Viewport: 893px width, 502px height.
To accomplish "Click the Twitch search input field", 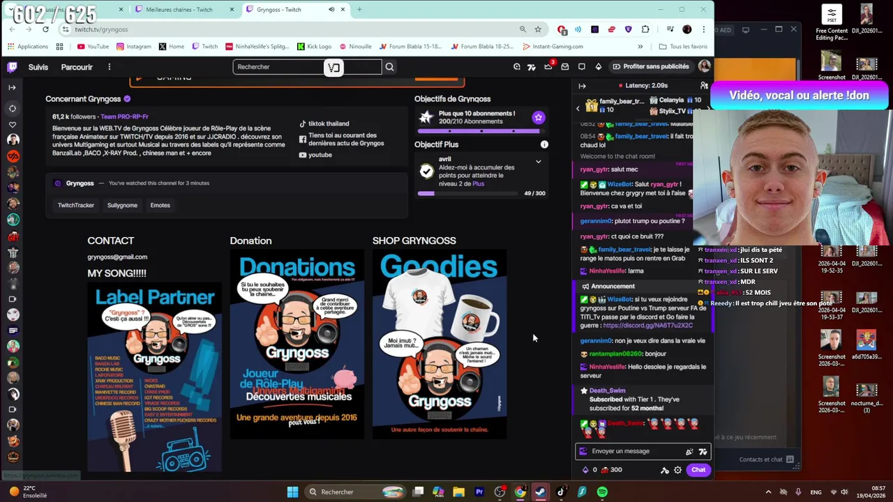I will click(x=307, y=67).
